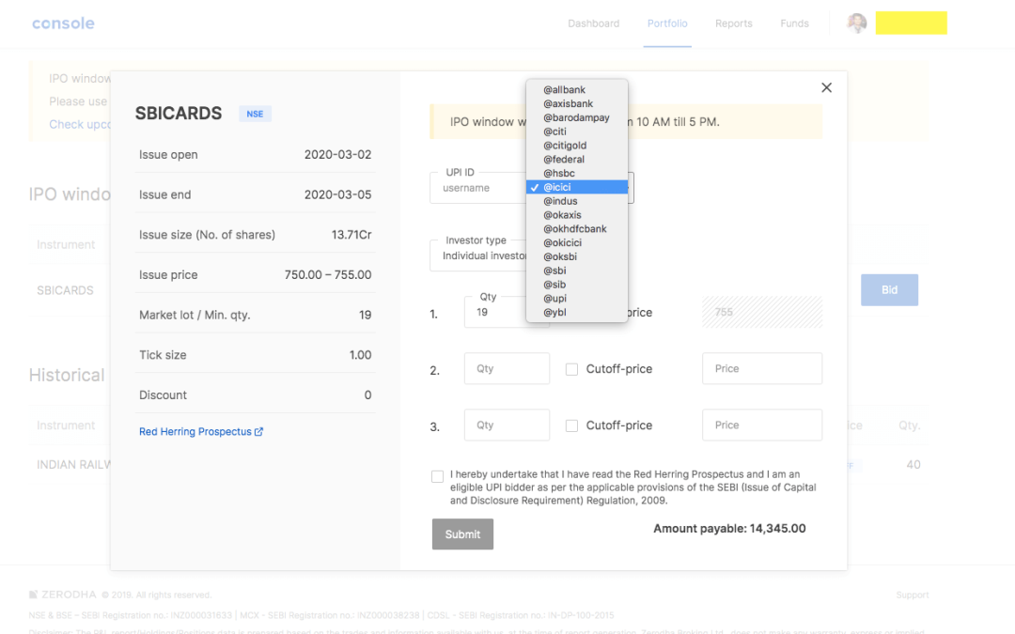Click the blue Bid button
1015x634 pixels.
coord(889,290)
